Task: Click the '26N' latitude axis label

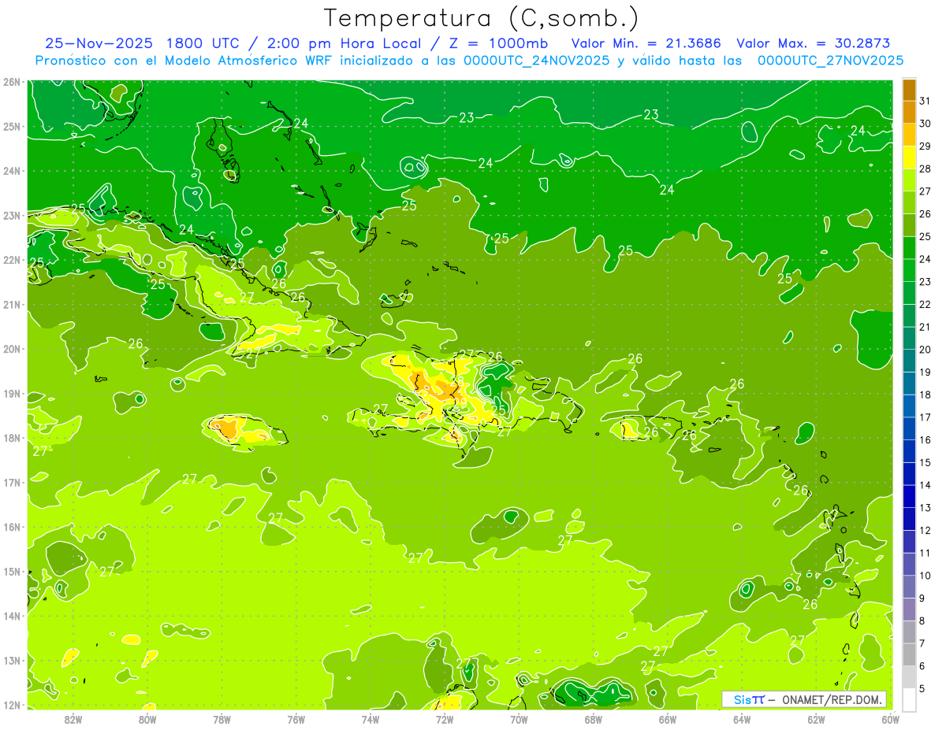Action: coord(11,82)
